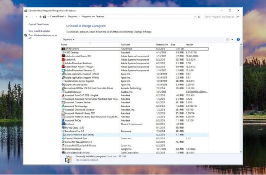Click the vertical scrollbar thumb
Image resolution: width=266 pixels, height=175 pixels.
pyautogui.click(x=241, y=56)
